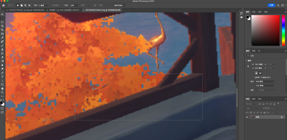Enable the pixel layer filter
The height and width of the screenshot is (140, 287).
[x=260, y=104]
